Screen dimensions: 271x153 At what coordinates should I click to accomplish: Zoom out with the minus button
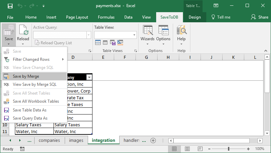209,149
